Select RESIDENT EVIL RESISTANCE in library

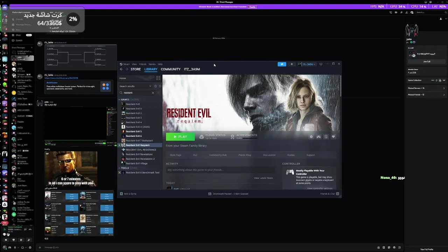pos(141,149)
